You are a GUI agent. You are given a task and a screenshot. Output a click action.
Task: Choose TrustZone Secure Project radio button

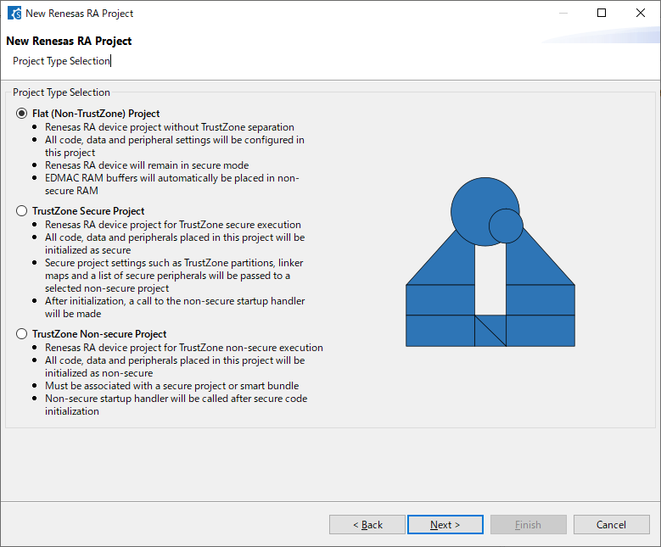pyautogui.click(x=22, y=211)
